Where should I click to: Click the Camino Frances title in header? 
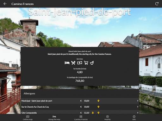(22, 4)
